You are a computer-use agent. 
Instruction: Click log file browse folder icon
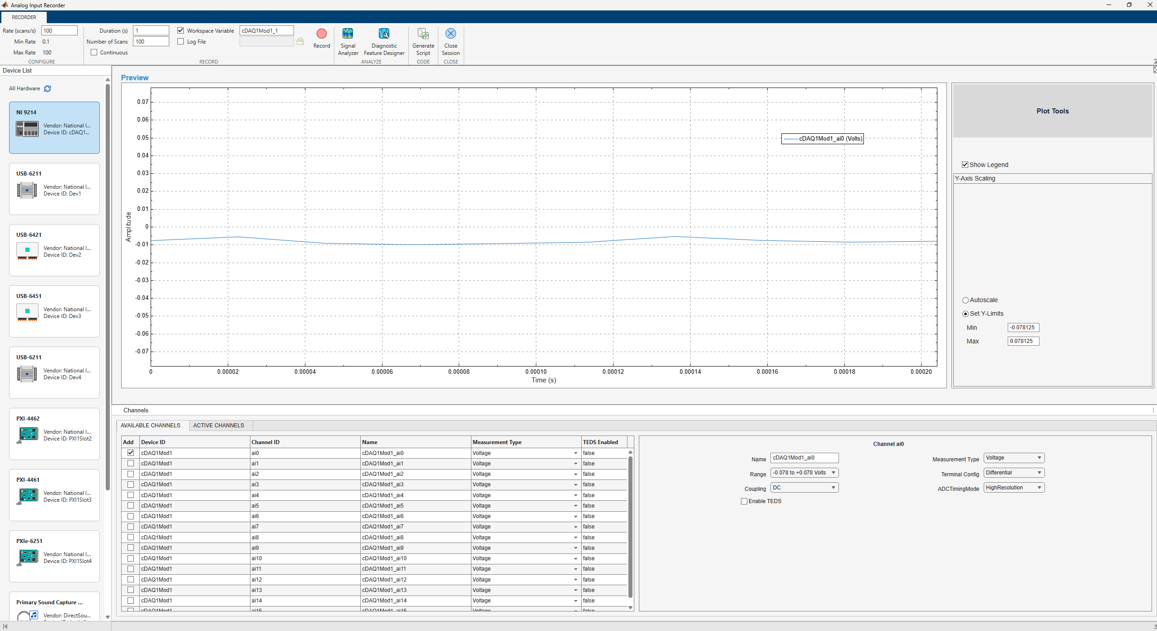click(300, 42)
